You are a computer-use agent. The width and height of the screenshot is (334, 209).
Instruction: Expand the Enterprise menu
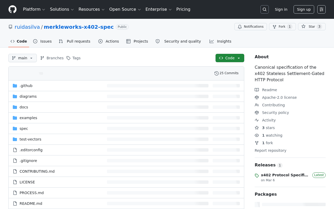coord(158,9)
